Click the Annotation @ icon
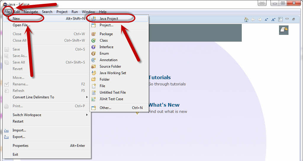303x161 pixels. pos(94,60)
